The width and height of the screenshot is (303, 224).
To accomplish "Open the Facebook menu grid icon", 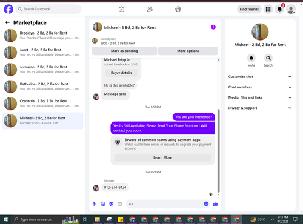I will [x=268, y=9].
